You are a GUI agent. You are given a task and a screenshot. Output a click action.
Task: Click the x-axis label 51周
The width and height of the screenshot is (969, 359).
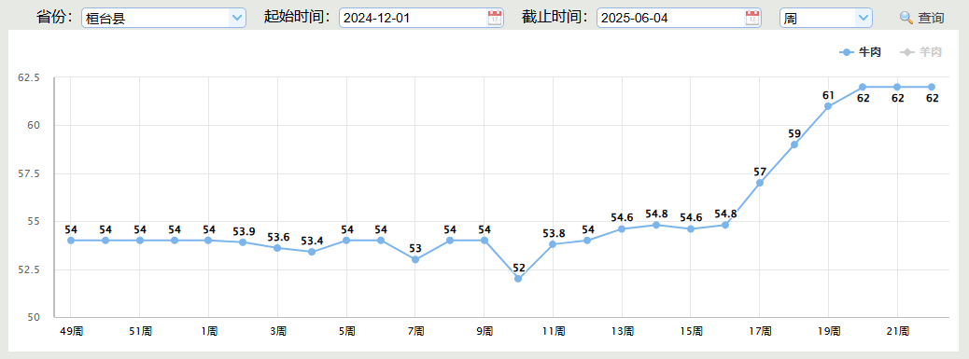coord(140,331)
